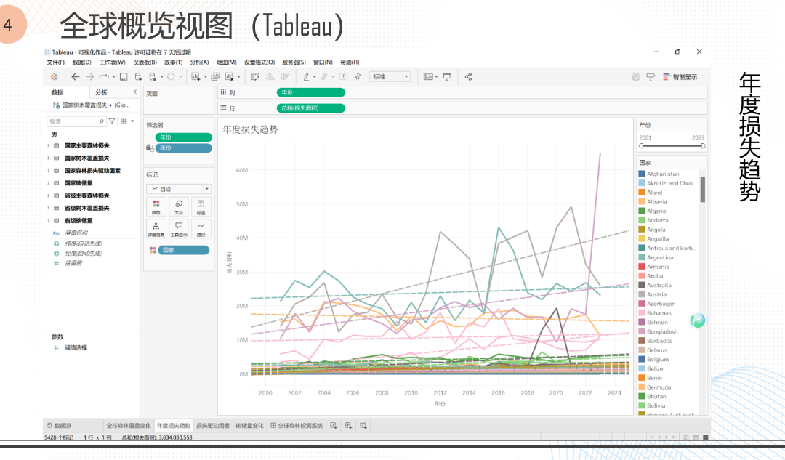Click the data guide icon next to 智能显示

tap(651, 76)
